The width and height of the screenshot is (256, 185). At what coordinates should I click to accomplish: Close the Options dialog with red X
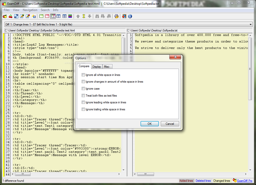175,57
